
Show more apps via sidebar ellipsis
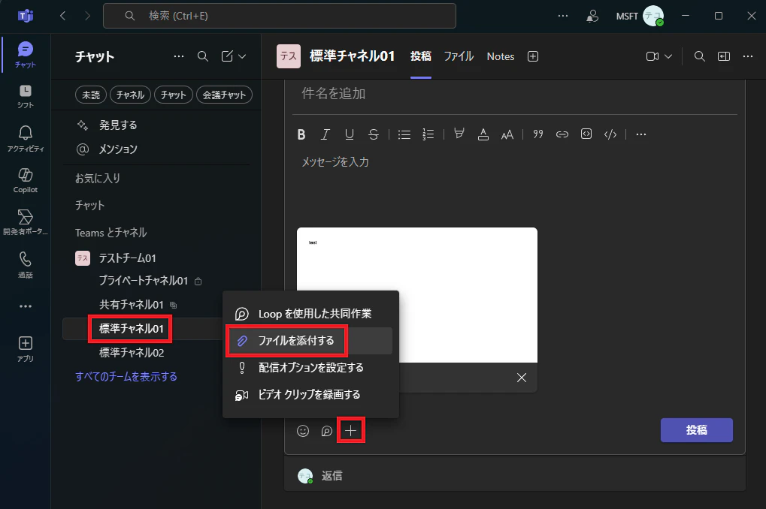pos(25,306)
